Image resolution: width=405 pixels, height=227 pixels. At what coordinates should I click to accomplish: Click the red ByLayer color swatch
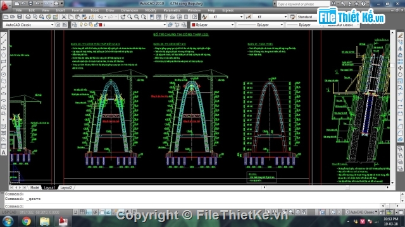pos(194,25)
